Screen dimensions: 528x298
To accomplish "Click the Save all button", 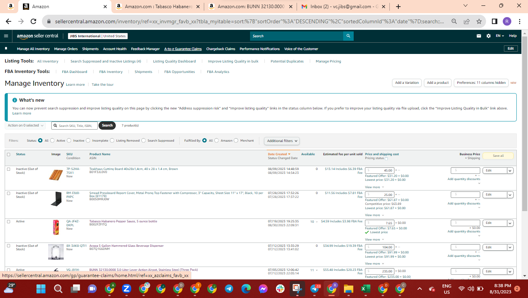I will 498,156.
